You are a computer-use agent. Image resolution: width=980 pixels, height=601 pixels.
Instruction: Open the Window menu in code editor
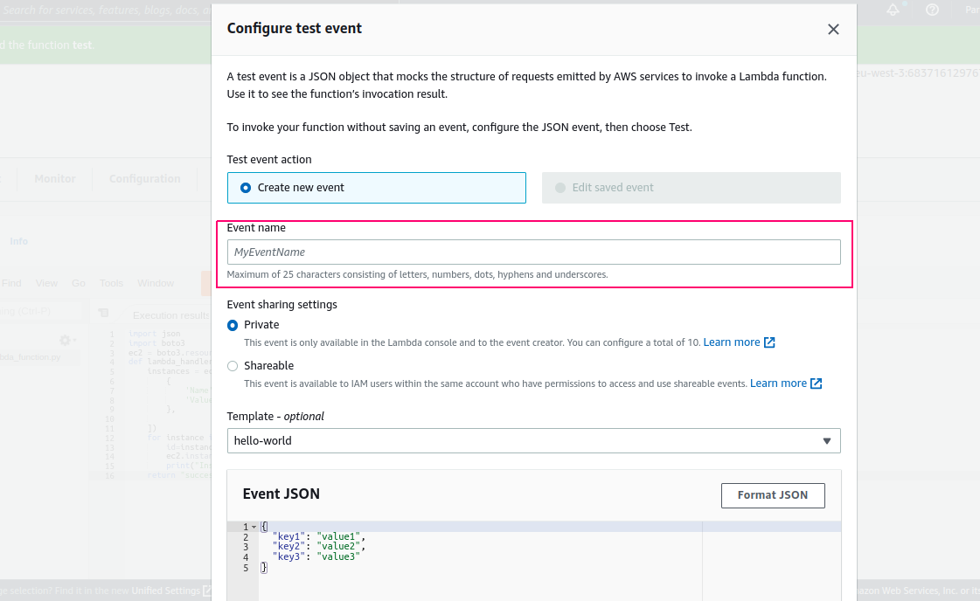click(156, 283)
